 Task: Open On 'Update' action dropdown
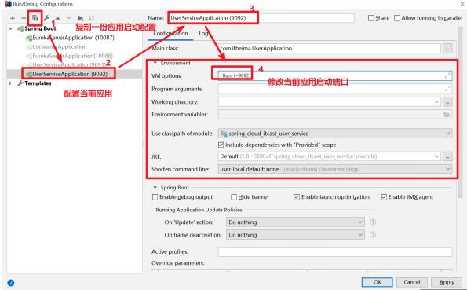click(x=360, y=222)
